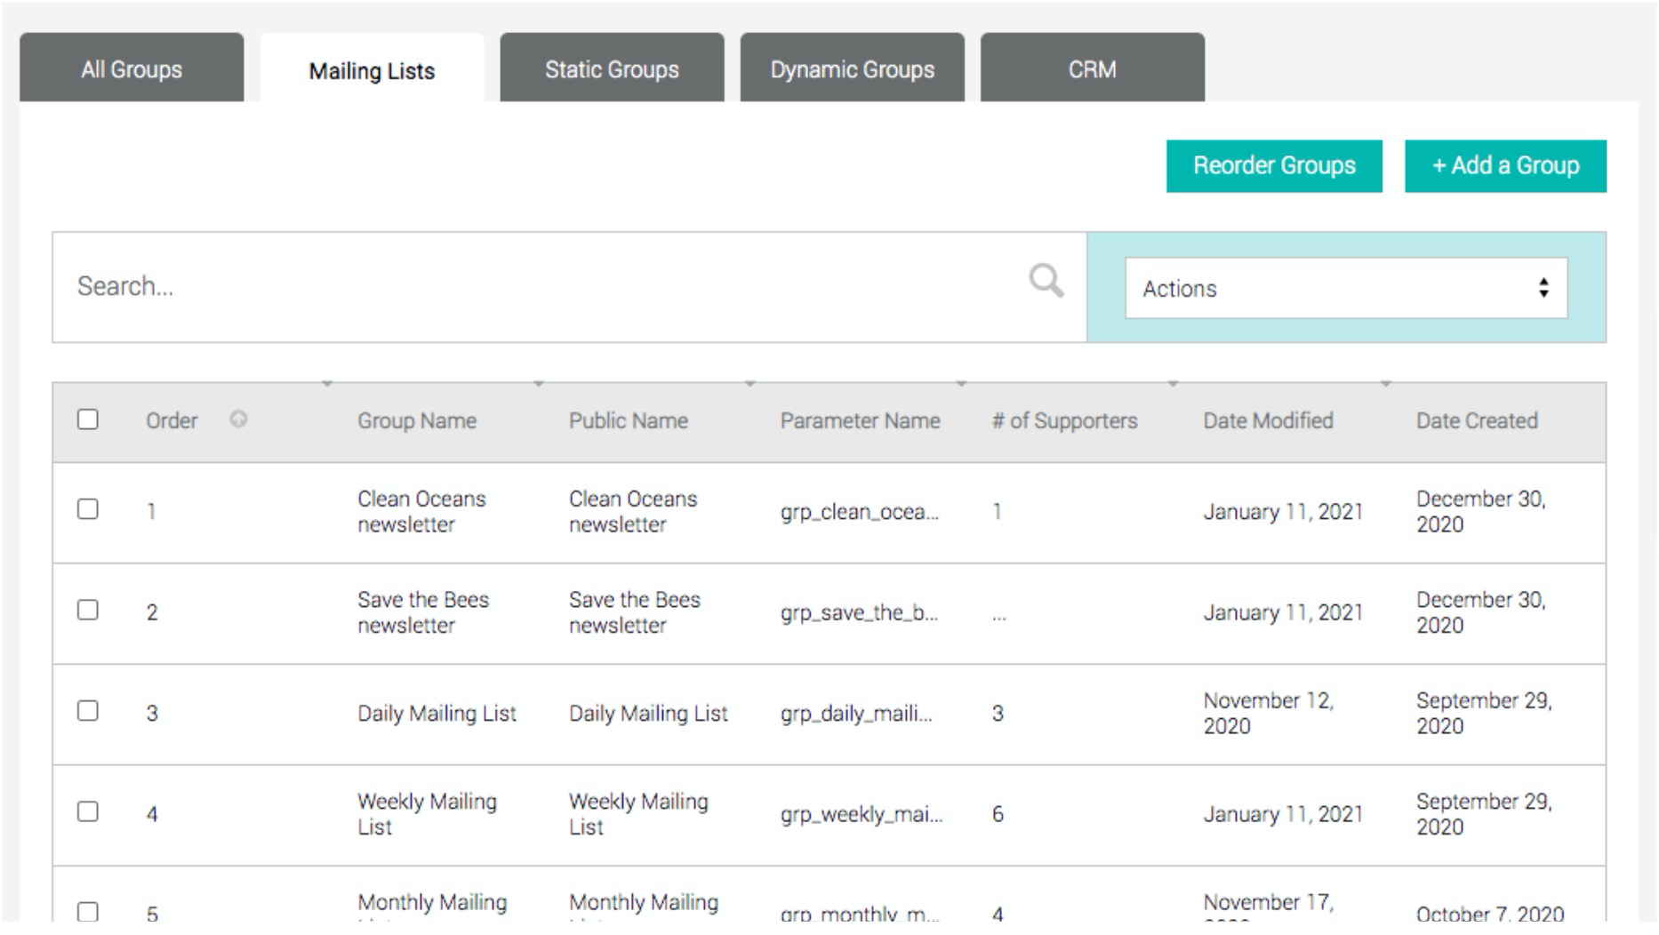Sort by # of Supporters column header
Image resolution: width=1659 pixels, height=935 pixels.
(x=1064, y=420)
